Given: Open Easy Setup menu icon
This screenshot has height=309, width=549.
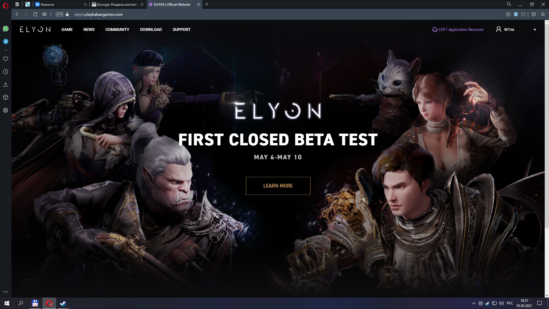Looking at the screenshot, I should (543, 14).
